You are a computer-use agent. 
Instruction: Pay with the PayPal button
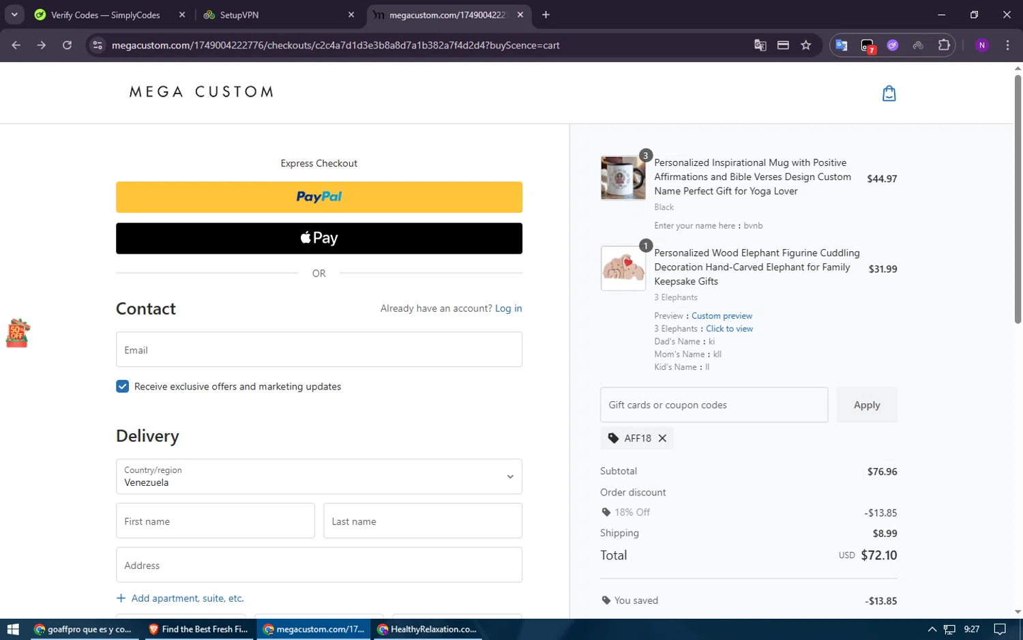coord(319,197)
